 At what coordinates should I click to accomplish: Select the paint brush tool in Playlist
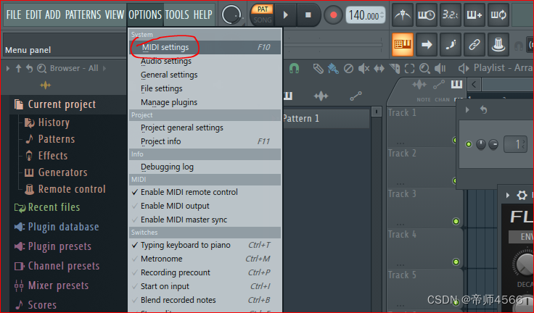point(333,69)
